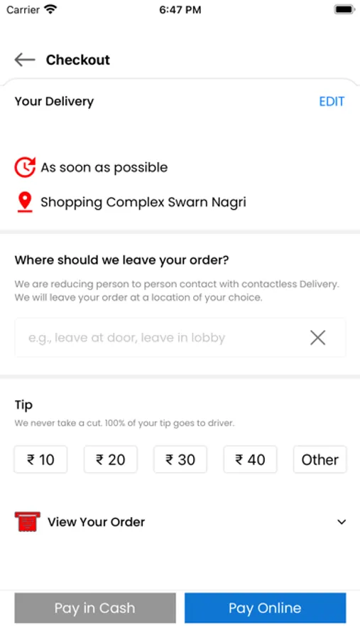Tap Shopping Complex Swarn Nagri address
360x640 pixels.
[x=143, y=202]
